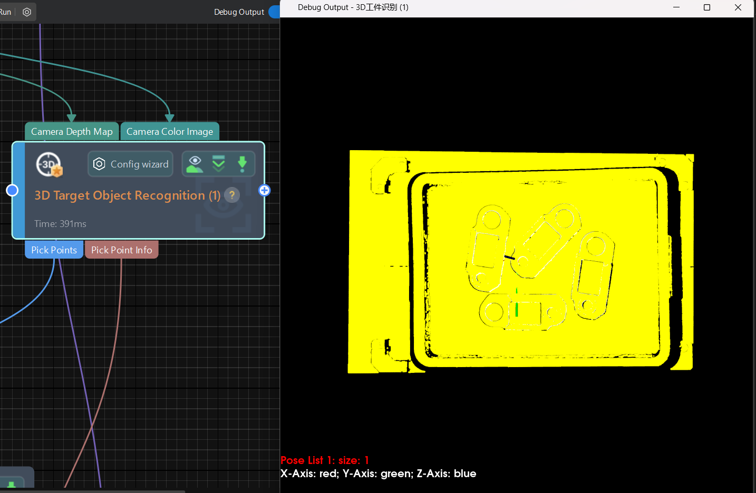Click the green download arrow on the node
The height and width of the screenshot is (493, 756).
(x=243, y=164)
